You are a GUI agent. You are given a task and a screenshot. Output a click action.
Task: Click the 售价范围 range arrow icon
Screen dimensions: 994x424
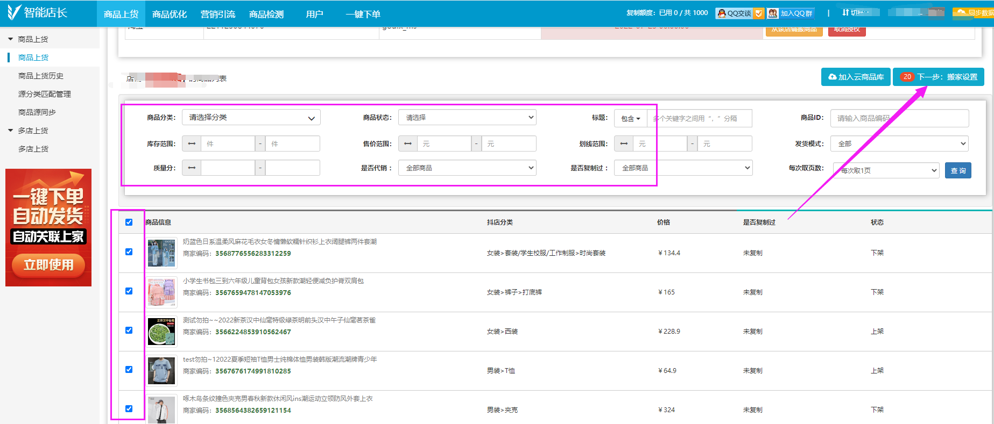click(x=408, y=144)
